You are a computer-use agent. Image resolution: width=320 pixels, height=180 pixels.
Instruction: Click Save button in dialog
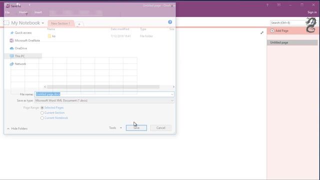pyautogui.click(x=136, y=128)
